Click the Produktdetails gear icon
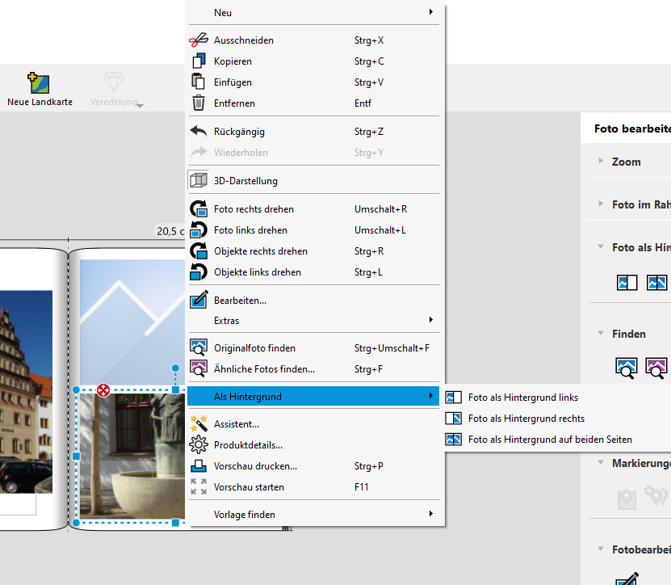 pyautogui.click(x=199, y=445)
